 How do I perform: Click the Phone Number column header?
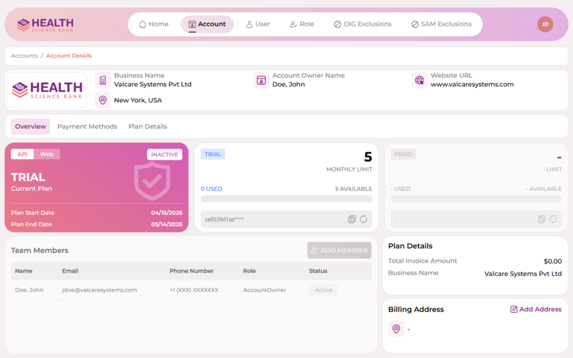[191, 271]
